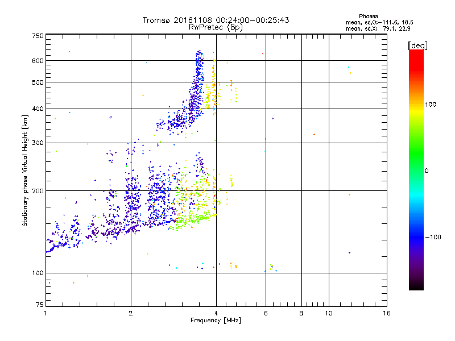Viewport: 455px width, 341px height.
Task: Click the 'Phases' header text
Action: tap(368, 16)
